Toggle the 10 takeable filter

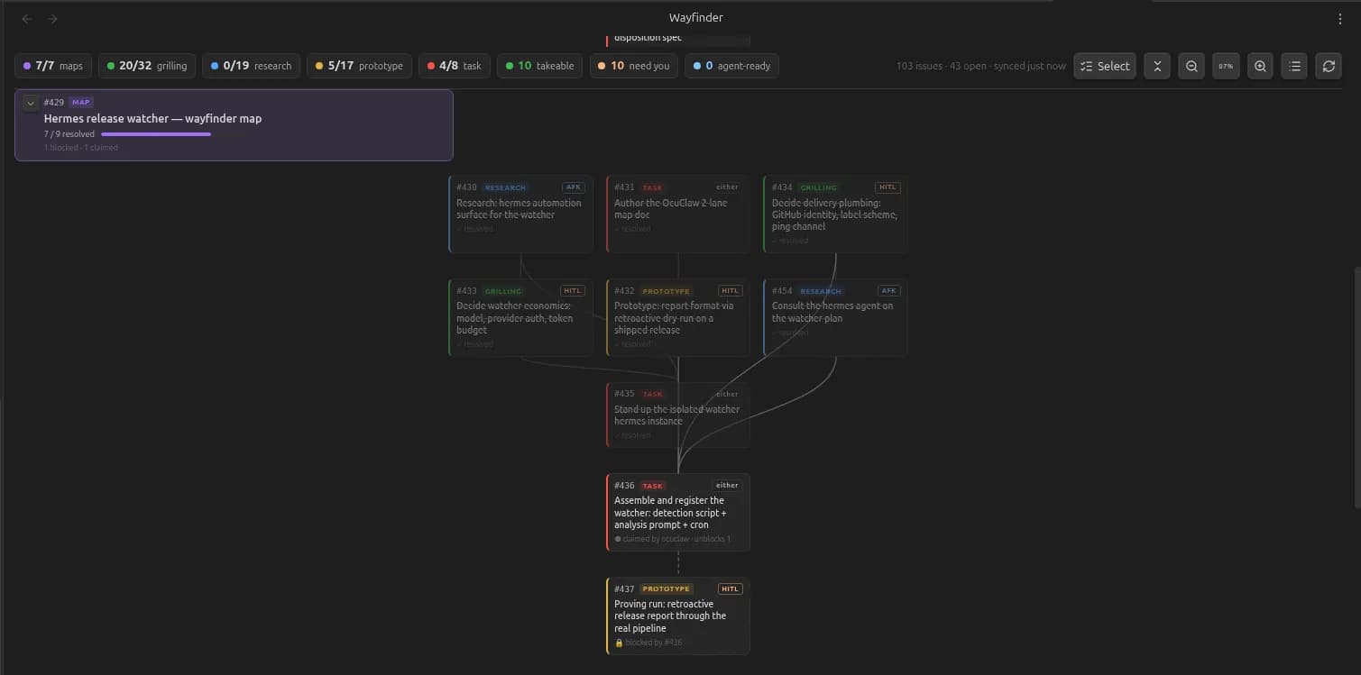pyautogui.click(x=540, y=66)
